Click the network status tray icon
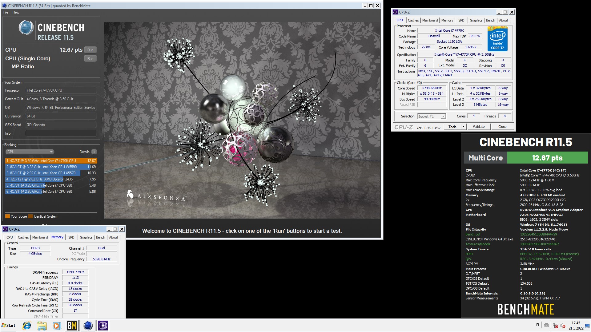 click(x=556, y=326)
